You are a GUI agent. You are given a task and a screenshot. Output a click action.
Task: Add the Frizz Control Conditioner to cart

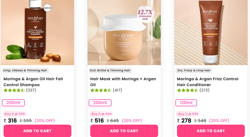(211, 131)
